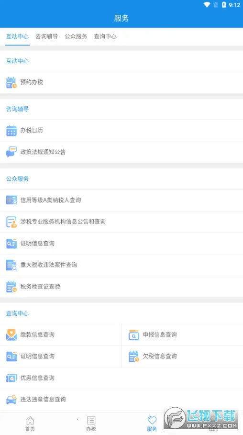Go to 首页 home icon
The width and height of the screenshot is (243, 435).
[30, 421]
